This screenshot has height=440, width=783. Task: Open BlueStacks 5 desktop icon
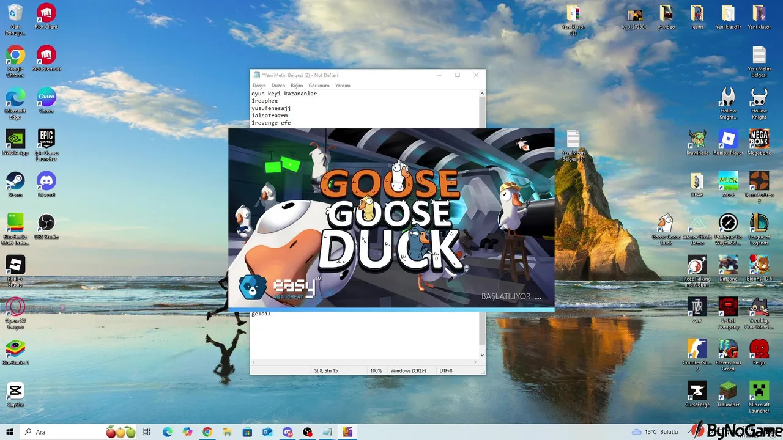tap(15, 352)
